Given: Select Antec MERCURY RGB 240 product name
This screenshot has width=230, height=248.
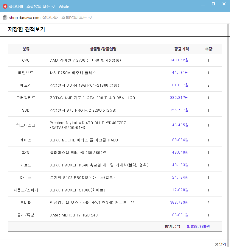Looking at the screenshot, I should click(74, 215).
